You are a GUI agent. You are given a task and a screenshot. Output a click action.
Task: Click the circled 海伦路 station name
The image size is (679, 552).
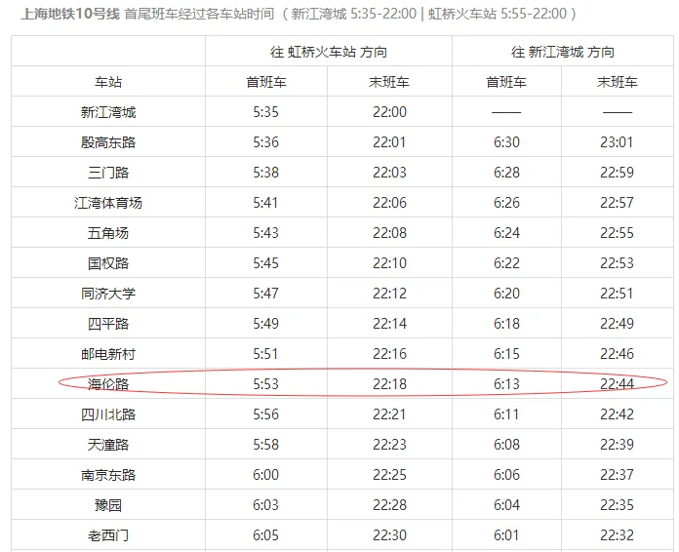[x=108, y=384]
